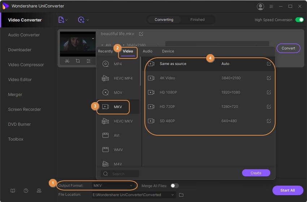
Task: Switch to the Finished tab
Action: pyautogui.click(x=197, y=19)
